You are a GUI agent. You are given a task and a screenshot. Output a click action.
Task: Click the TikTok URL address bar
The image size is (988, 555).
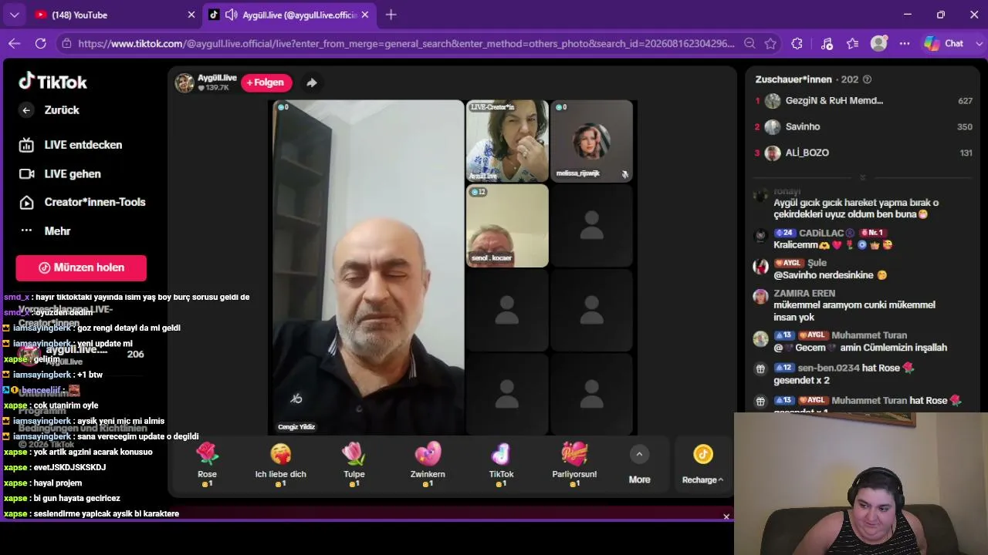tap(406, 44)
